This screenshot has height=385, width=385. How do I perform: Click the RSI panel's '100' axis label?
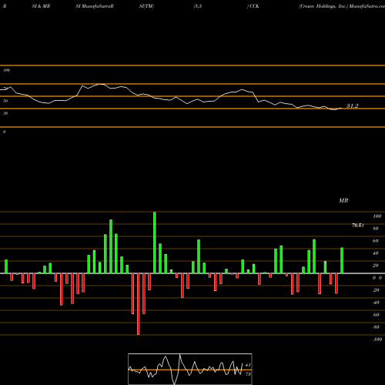click(x=6, y=70)
